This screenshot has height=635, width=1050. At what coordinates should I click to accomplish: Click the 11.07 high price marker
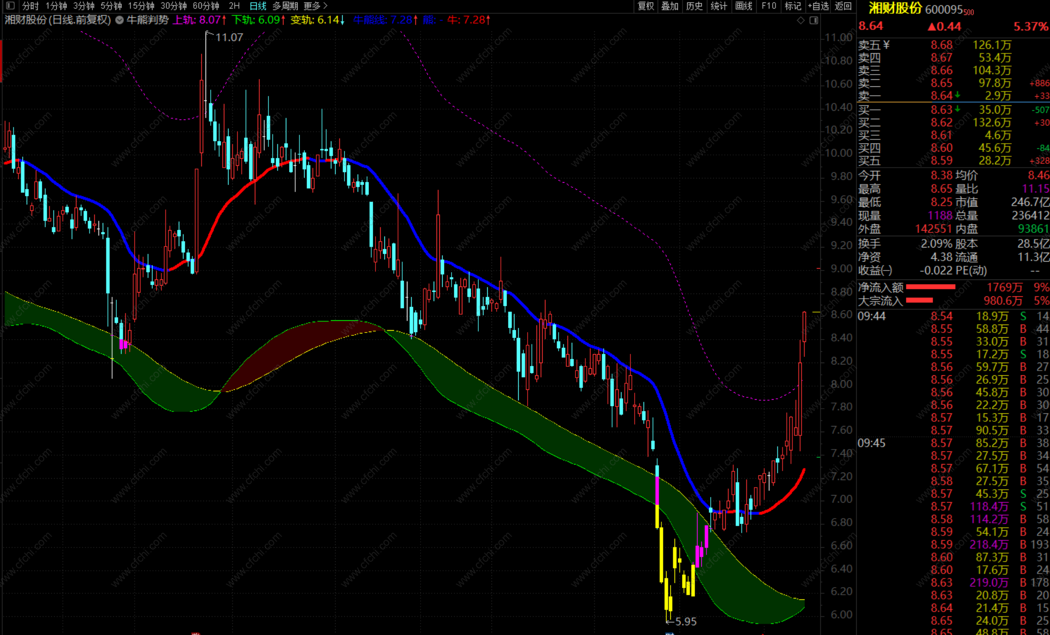[229, 38]
